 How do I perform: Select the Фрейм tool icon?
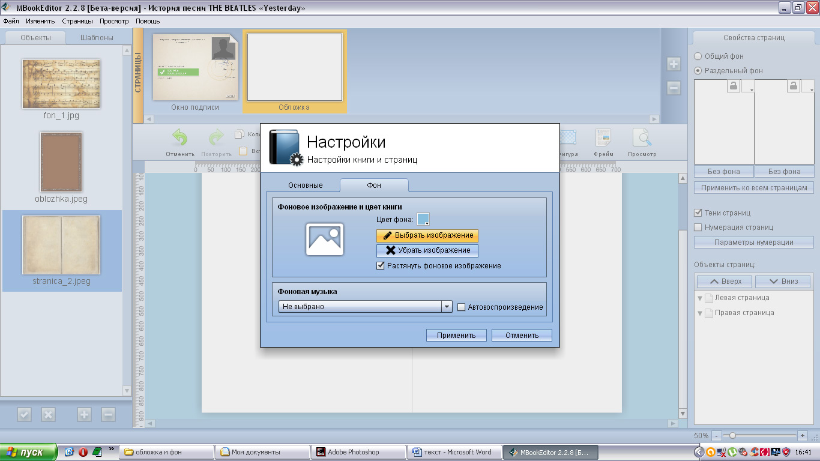click(603, 138)
